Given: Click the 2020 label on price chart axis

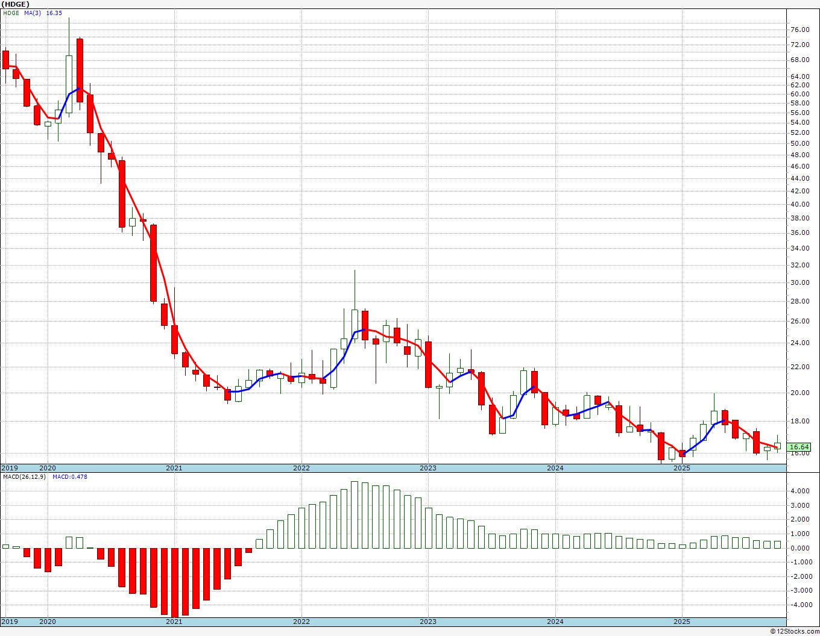Looking at the screenshot, I should (47, 468).
